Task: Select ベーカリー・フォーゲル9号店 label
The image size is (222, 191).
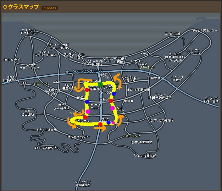Action: click(x=46, y=54)
